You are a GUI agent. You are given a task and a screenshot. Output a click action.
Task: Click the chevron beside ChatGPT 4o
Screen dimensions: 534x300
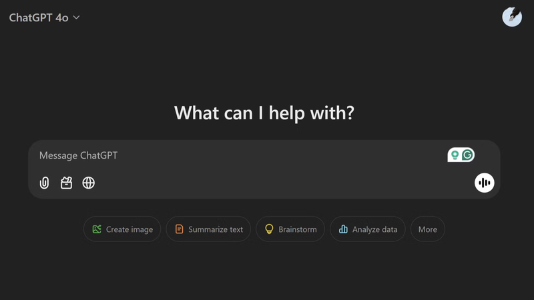pos(76,18)
